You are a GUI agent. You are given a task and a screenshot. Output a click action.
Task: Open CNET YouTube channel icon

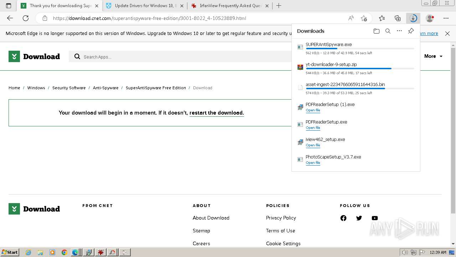pyautogui.click(x=375, y=218)
